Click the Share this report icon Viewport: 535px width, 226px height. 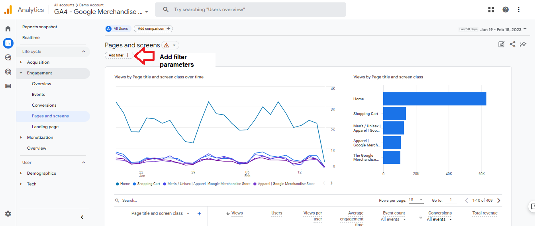coord(513,44)
